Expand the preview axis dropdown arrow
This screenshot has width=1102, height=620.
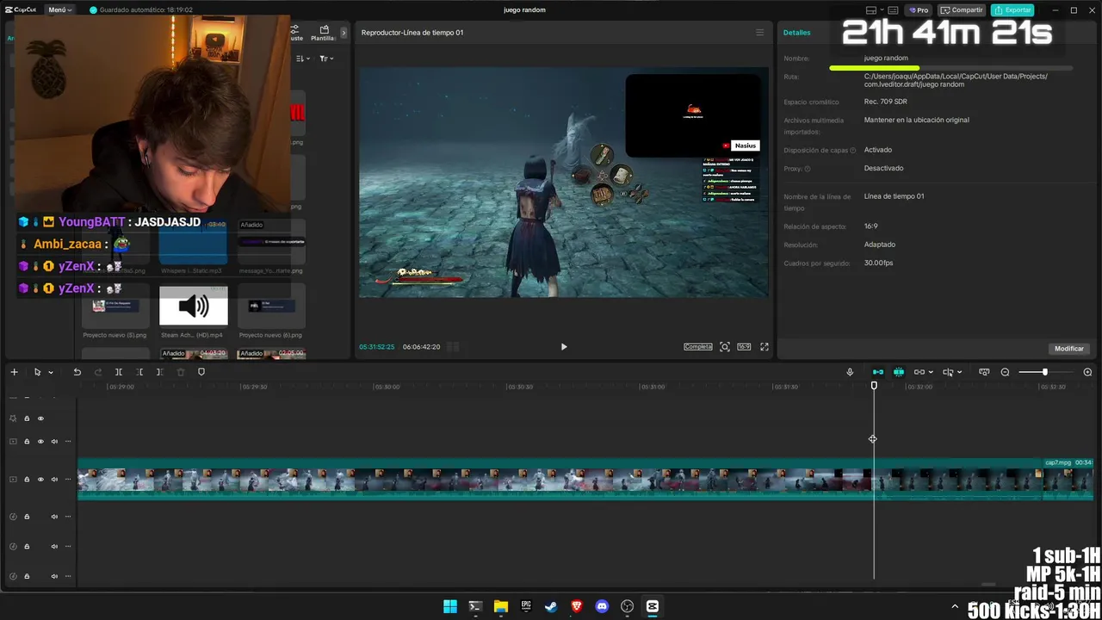[959, 372]
